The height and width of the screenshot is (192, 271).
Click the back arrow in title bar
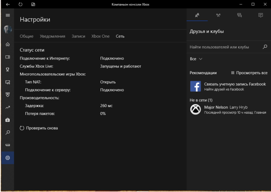coord(8,4)
